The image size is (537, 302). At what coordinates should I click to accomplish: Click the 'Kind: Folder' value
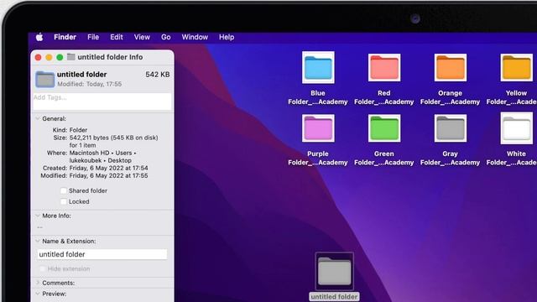coord(78,130)
